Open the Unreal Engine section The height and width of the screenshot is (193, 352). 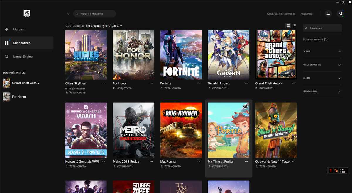pyautogui.click(x=27, y=57)
